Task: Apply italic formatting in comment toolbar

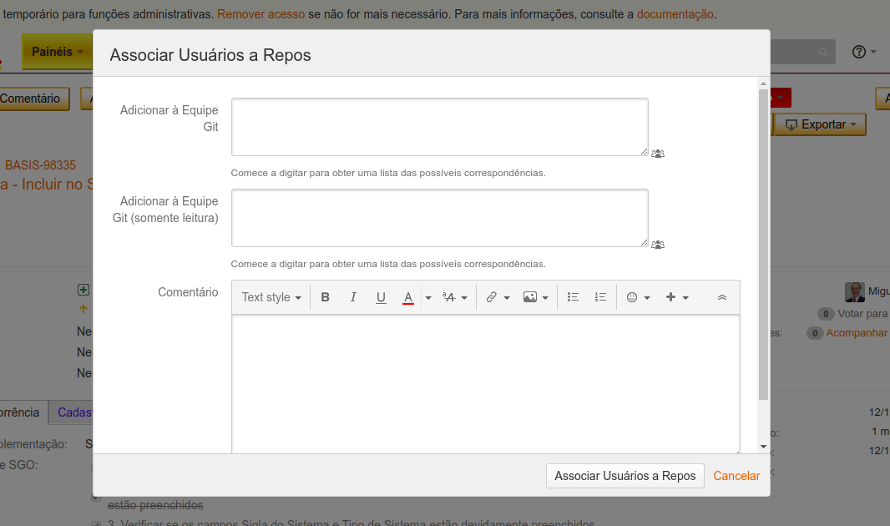Action: point(353,297)
